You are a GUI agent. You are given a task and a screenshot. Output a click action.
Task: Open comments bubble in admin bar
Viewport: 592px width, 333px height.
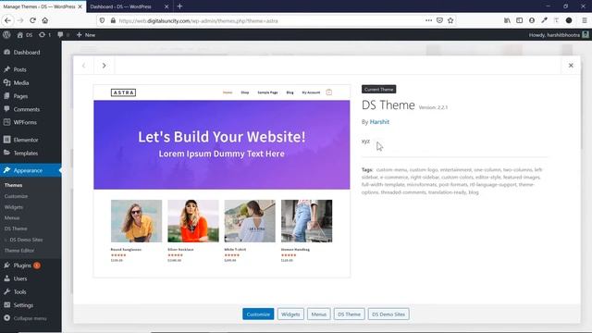coord(63,35)
